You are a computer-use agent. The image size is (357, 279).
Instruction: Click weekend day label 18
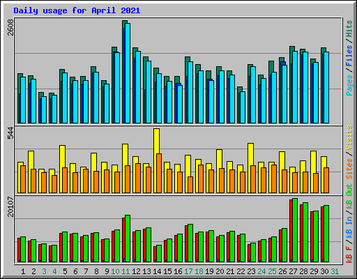(x=199, y=271)
